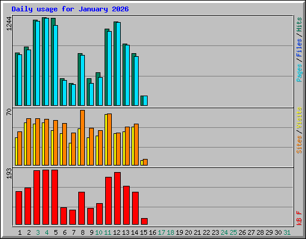
Task: Click the day 7 cyan hits bar
Action: (x=74, y=95)
